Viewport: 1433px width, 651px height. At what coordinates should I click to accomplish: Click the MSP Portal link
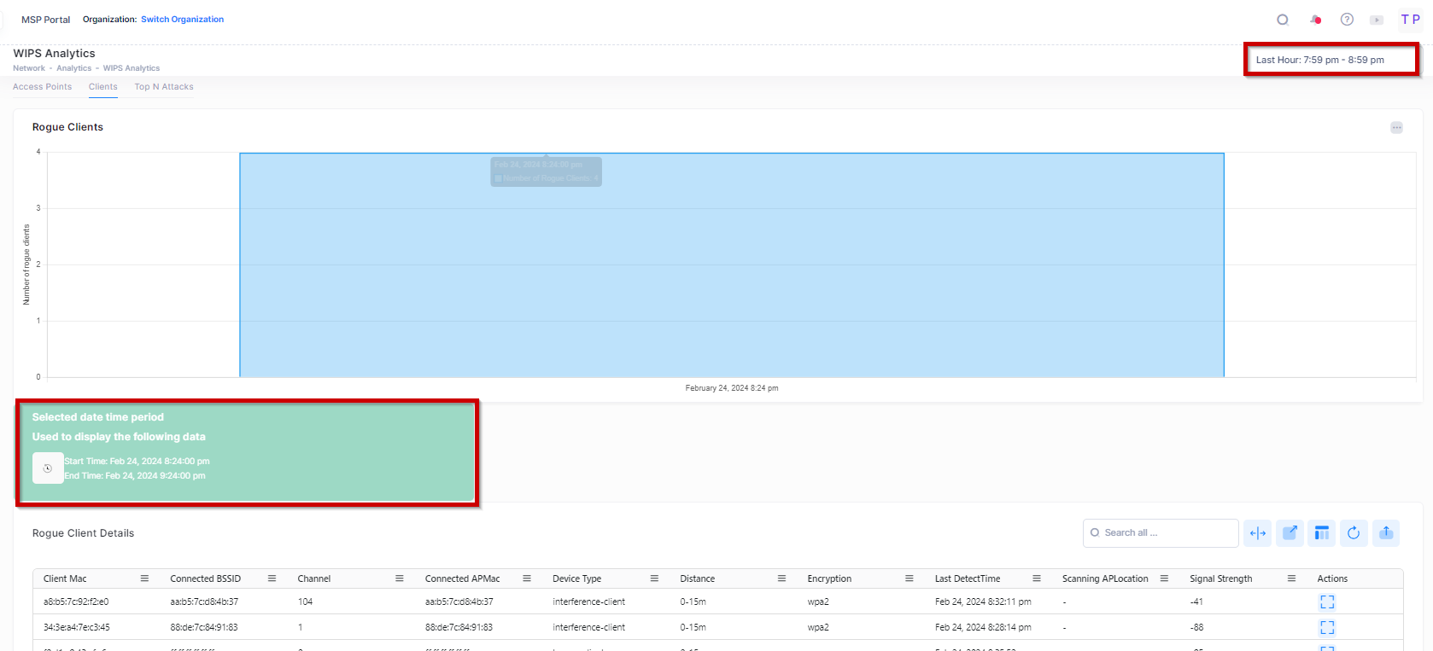(45, 20)
